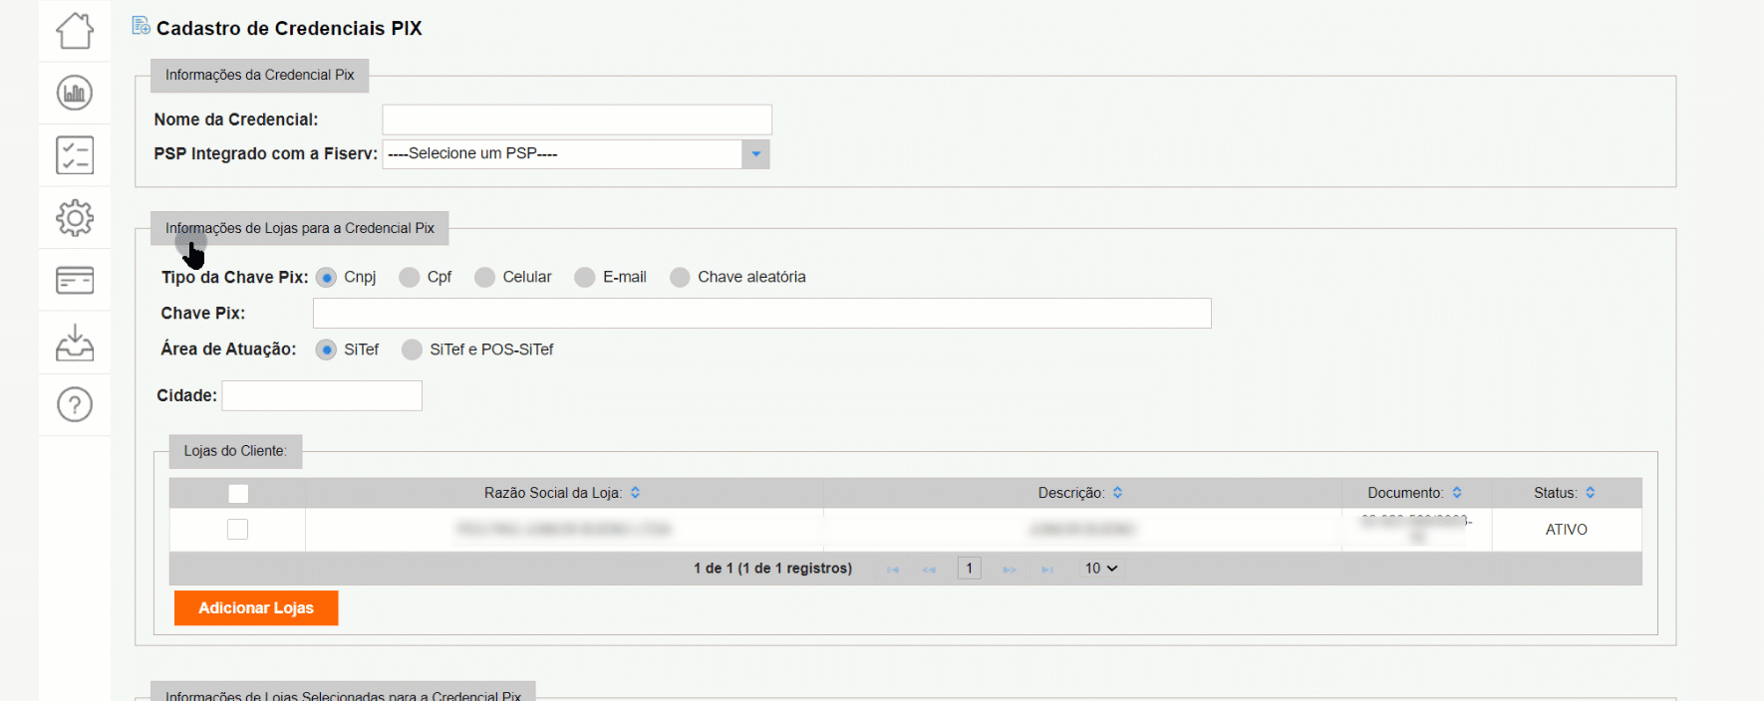Open the settings gear icon

click(x=75, y=217)
